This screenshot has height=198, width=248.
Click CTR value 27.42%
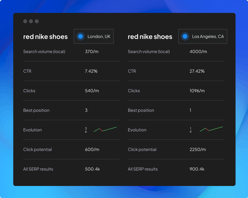coord(197,71)
